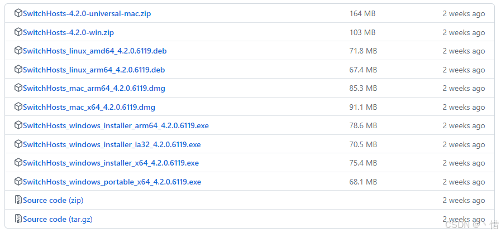This screenshot has height=233, width=501.
Task: Click the 103 MB file size
Action: coord(362,32)
